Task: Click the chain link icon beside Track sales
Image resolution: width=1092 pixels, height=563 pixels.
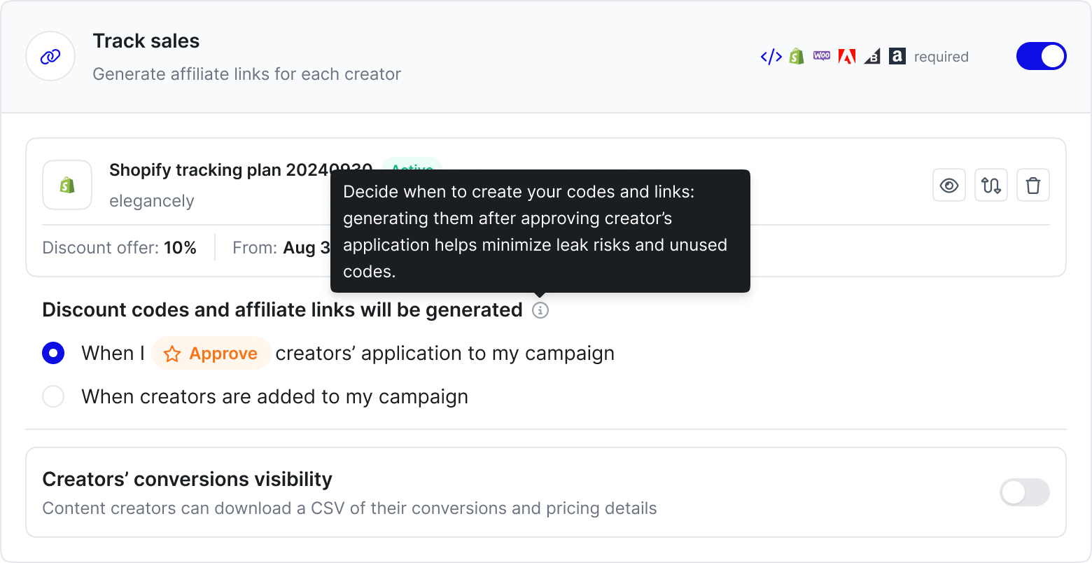Action: point(50,57)
